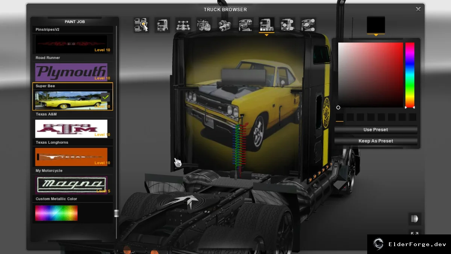451x254 pixels.
Task: Select the Custom Metallic Color rainbow thumbnail
Action: (56, 213)
